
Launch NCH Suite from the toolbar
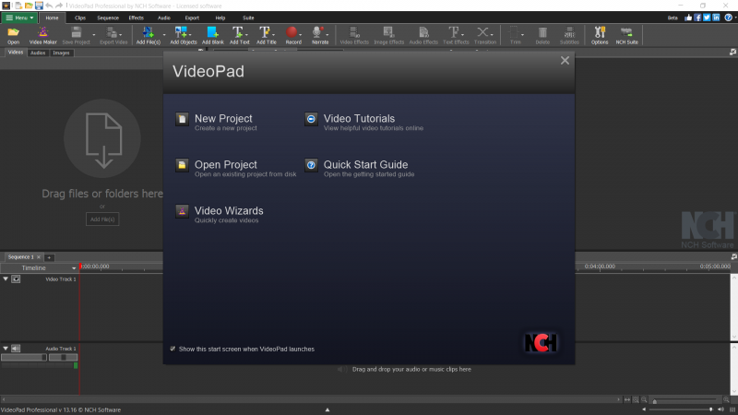coord(627,34)
